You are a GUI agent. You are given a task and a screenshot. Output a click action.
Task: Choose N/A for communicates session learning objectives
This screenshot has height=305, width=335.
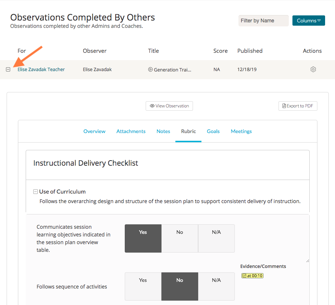(x=216, y=239)
